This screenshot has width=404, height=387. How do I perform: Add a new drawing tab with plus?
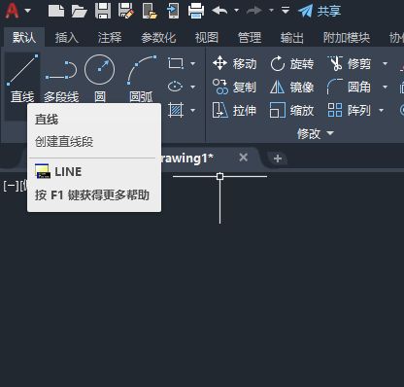(278, 158)
